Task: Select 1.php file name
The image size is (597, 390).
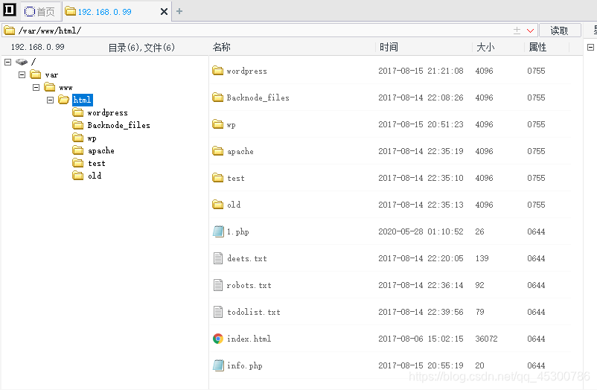Action: click(238, 232)
